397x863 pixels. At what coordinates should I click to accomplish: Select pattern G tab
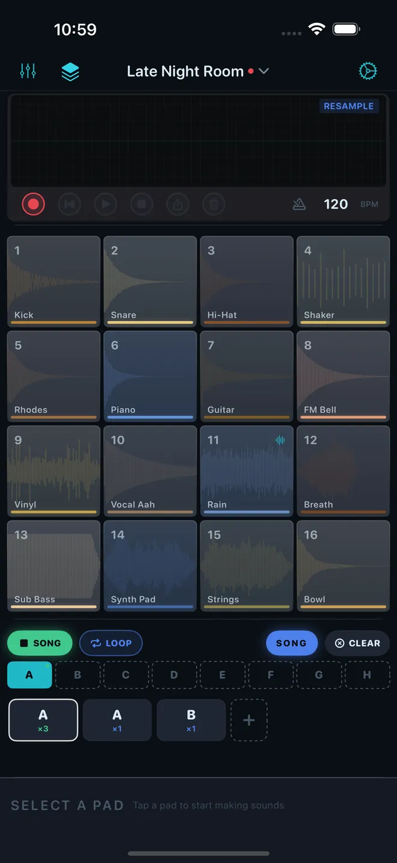[x=319, y=675]
